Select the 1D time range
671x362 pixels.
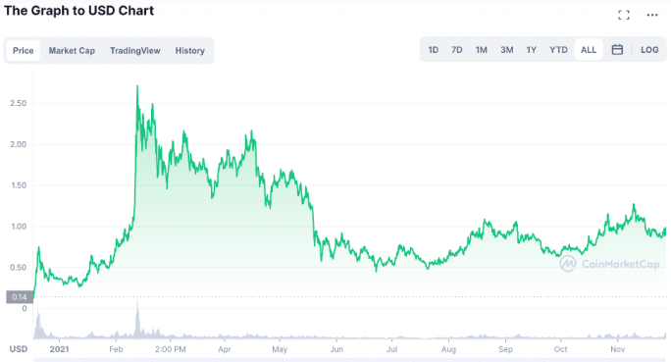pos(433,50)
